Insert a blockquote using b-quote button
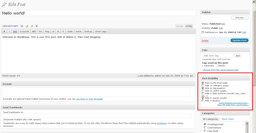Image resolution: width=256 pixels, height=133 pixels. coord(25,31)
